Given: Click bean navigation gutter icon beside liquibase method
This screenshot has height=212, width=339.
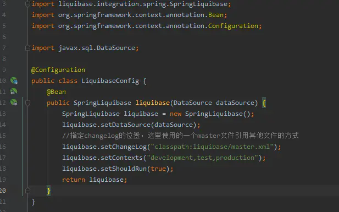Looking at the screenshot, I should click(14, 102).
